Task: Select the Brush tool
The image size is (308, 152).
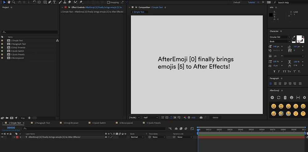Action: [x=60, y=2]
